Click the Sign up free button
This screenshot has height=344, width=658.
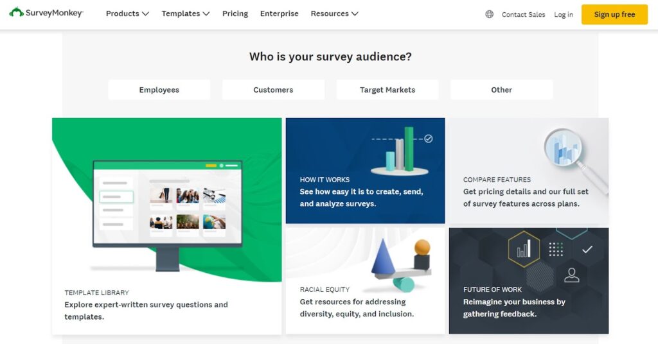[614, 14]
